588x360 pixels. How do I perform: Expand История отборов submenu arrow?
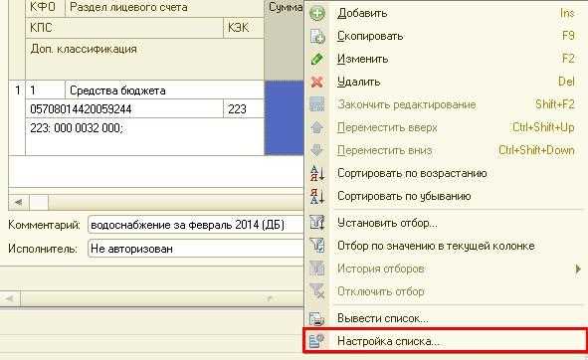tap(578, 269)
